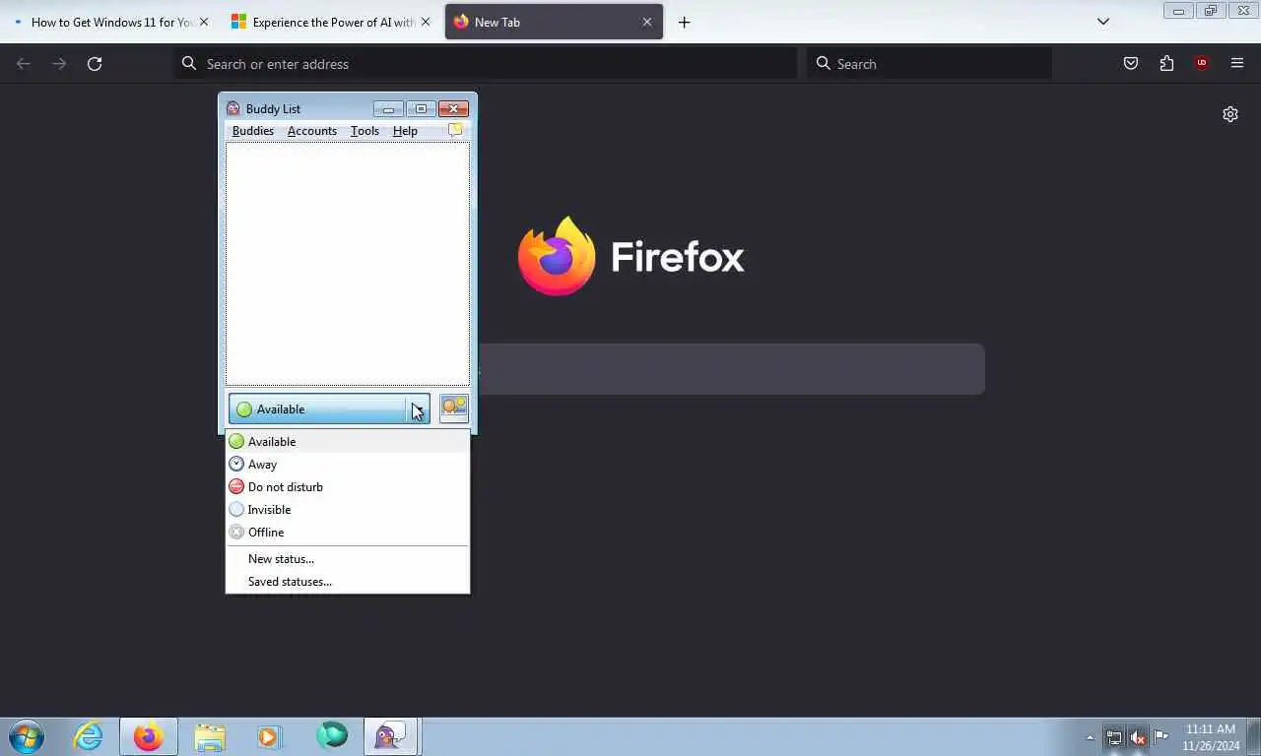Screen dimensions: 1261x756
Task: Click the Firefox taskbar icon
Action: point(149,736)
